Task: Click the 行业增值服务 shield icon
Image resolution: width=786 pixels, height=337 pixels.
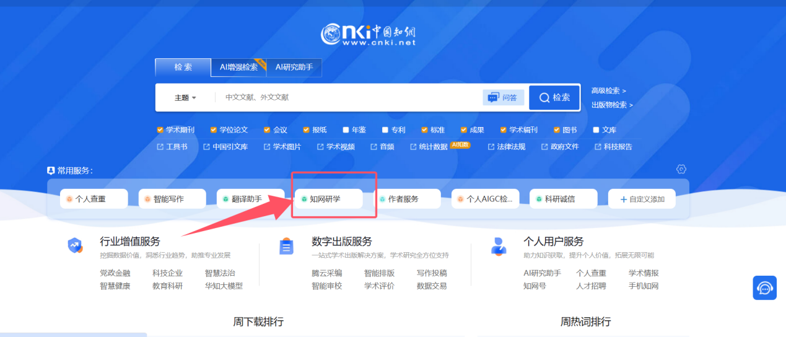Action: click(76, 245)
